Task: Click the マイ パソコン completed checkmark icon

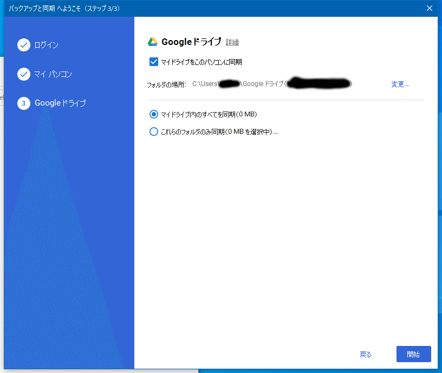Action: point(24,74)
